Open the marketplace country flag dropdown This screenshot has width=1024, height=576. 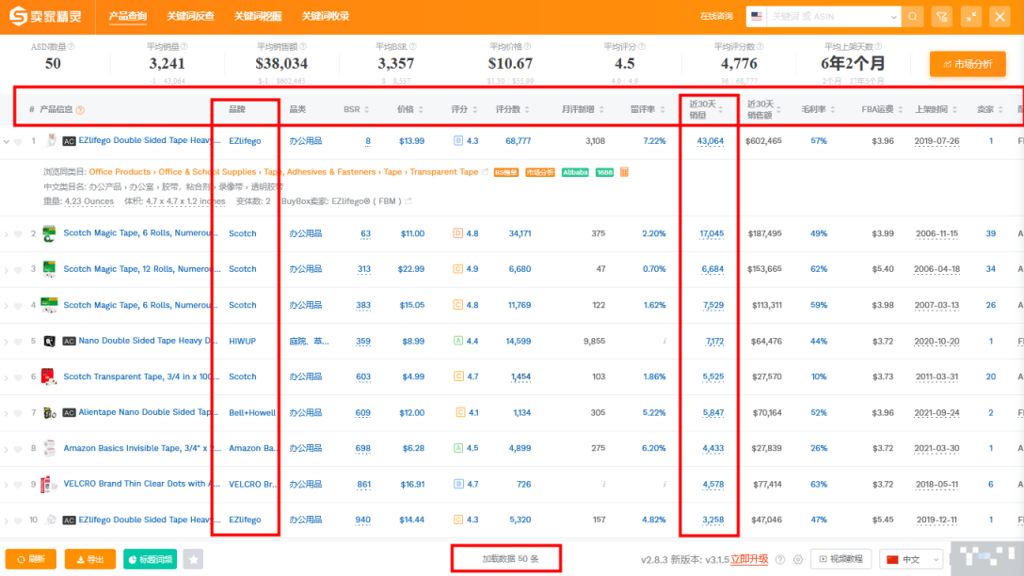(x=757, y=16)
